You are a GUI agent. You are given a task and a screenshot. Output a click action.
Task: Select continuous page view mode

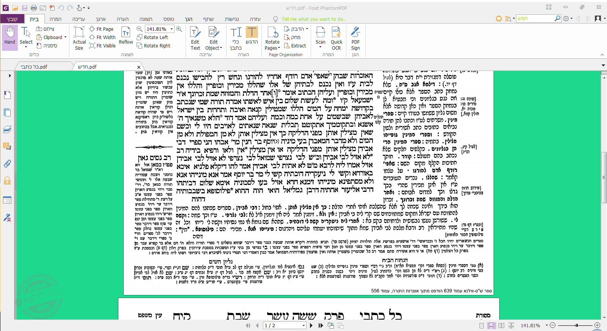(491, 325)
